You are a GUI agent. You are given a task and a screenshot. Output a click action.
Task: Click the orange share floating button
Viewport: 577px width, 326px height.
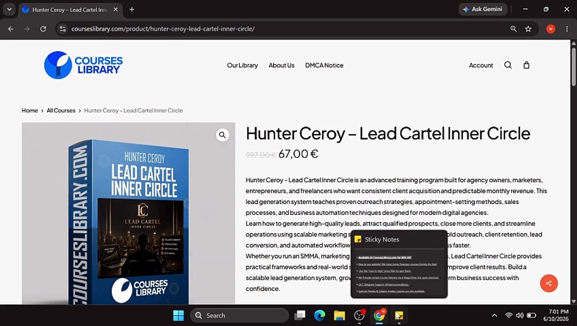pyautogui.click(x=549, y=283)
